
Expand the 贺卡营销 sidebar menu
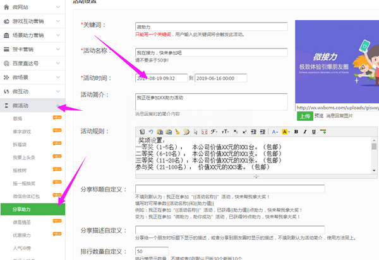[58, 49]
